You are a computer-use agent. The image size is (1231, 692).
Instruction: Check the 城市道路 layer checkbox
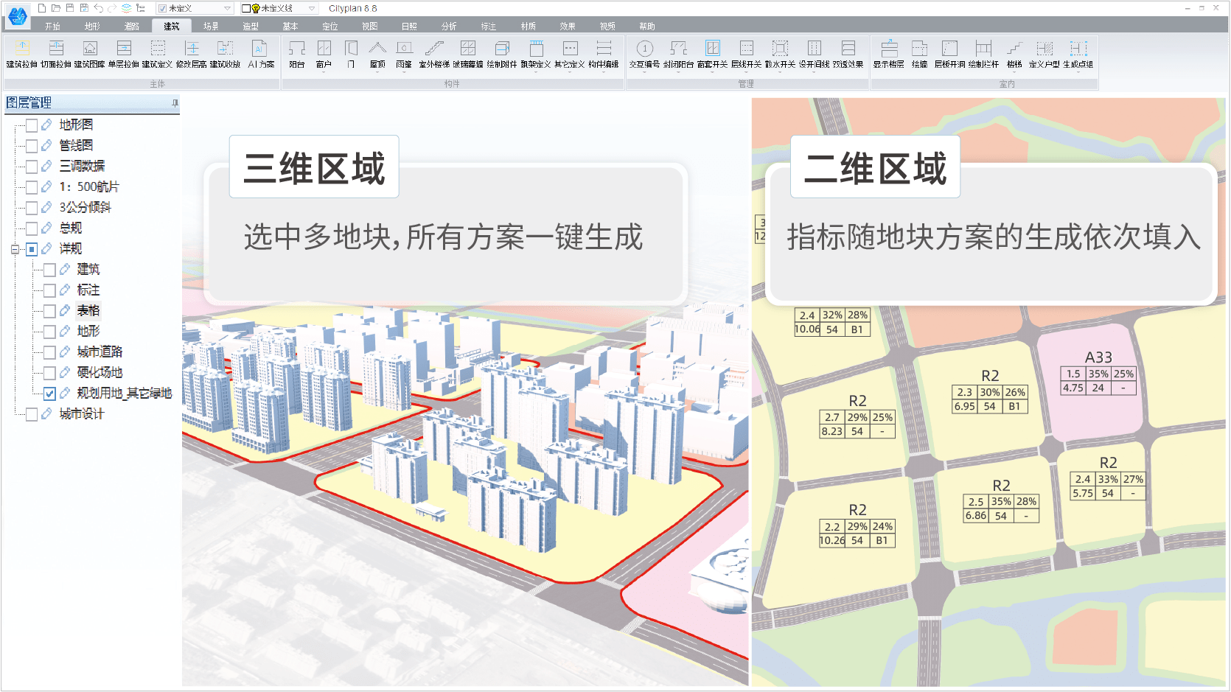pyautogui.click(x=49, y=352)
